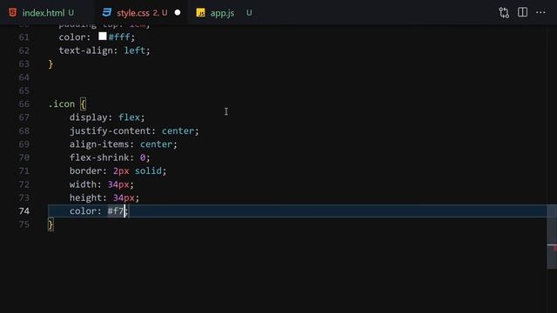Click line number 61 in gutter
The width and height of the screenshot is (557, 313).
tap(23, 37)
